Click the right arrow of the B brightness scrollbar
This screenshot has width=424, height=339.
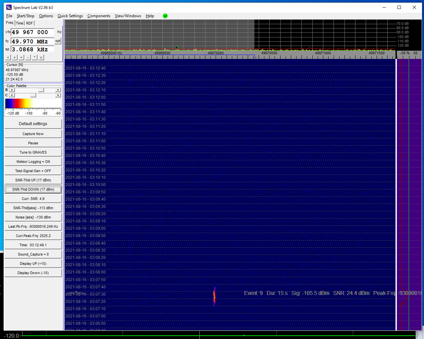[58, 90]
